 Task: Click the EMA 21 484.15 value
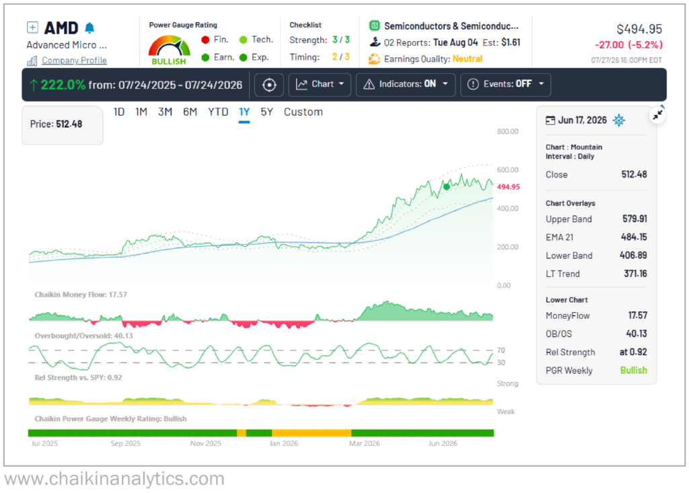click(x=634, y=237)
